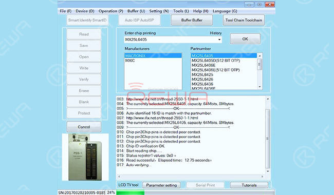Click the Auto ISP AutoISP button
The image size is (334, 195).
(x=139, y=20)
